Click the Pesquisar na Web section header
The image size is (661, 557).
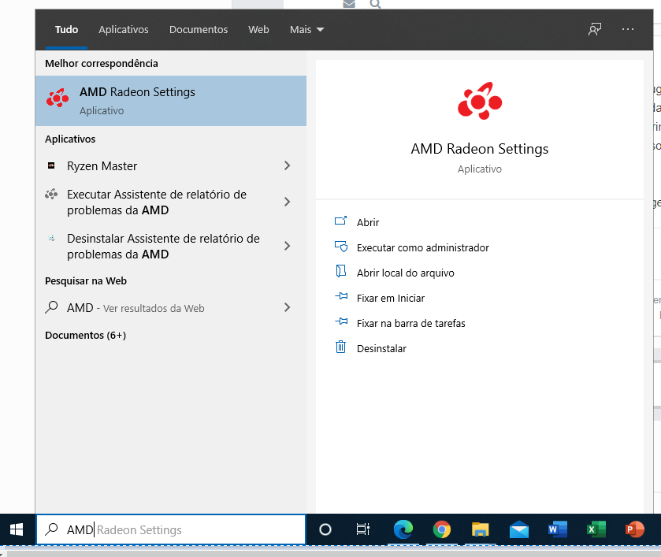86,280
